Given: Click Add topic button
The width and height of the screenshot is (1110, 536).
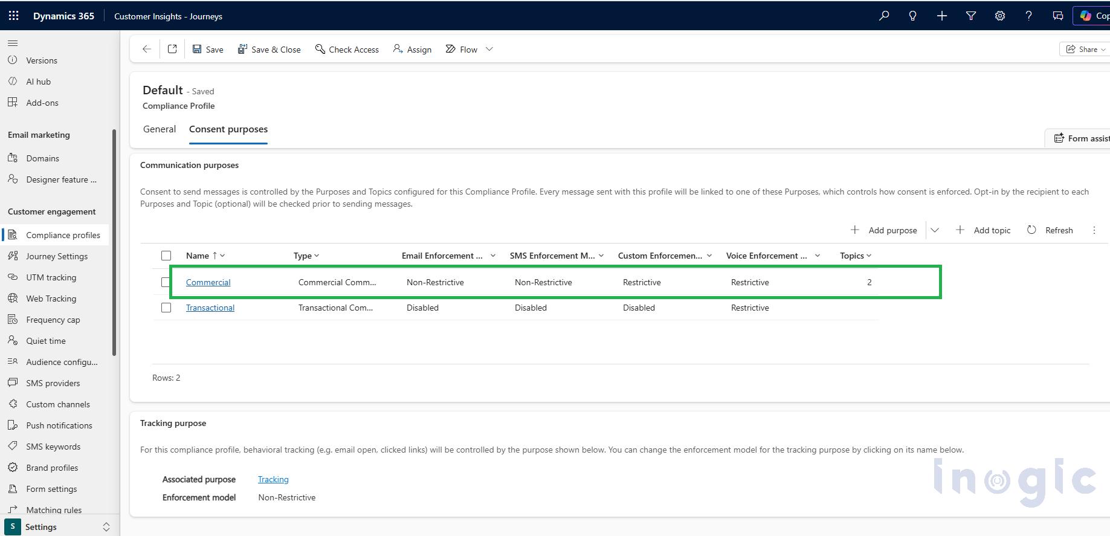Looking at the screenshot, I should [983, 230].
